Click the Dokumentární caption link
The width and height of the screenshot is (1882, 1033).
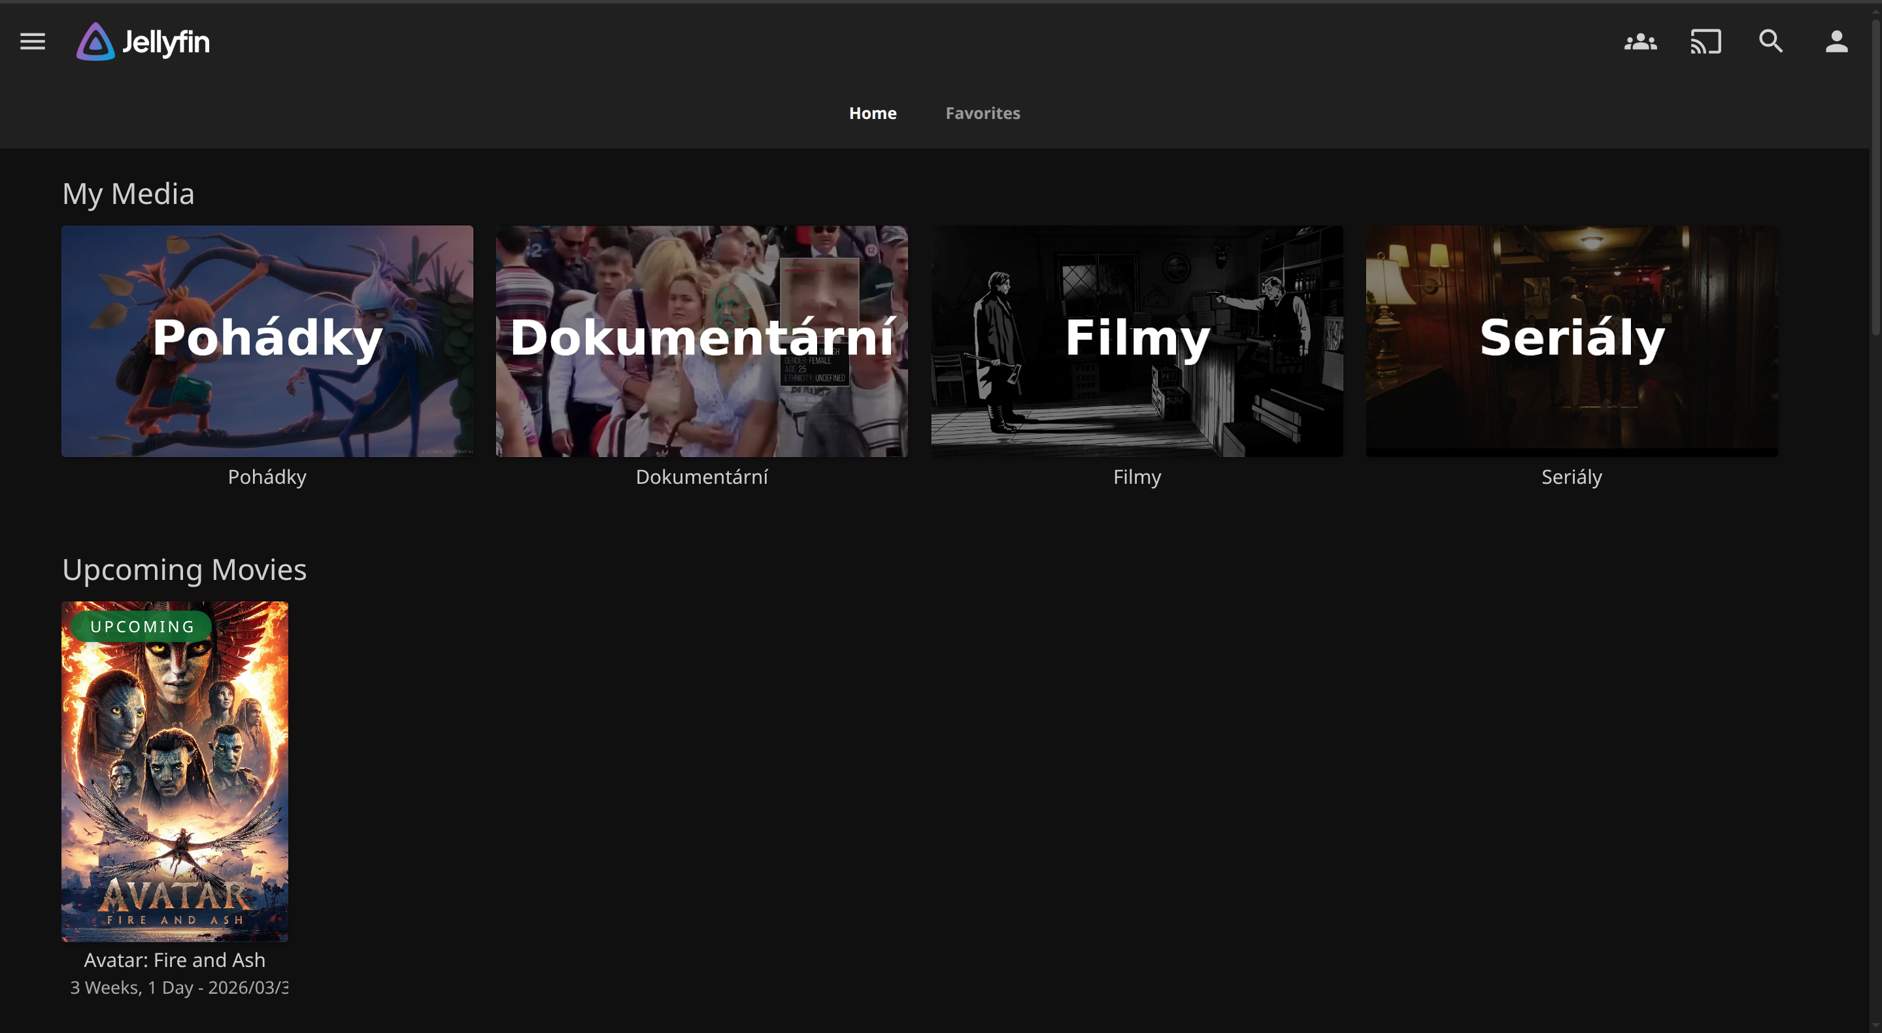701,477
